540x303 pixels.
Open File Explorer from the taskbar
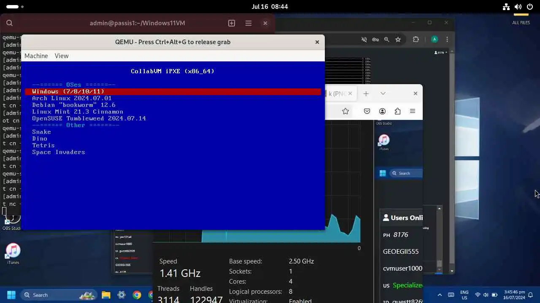[x=106, y=295]
